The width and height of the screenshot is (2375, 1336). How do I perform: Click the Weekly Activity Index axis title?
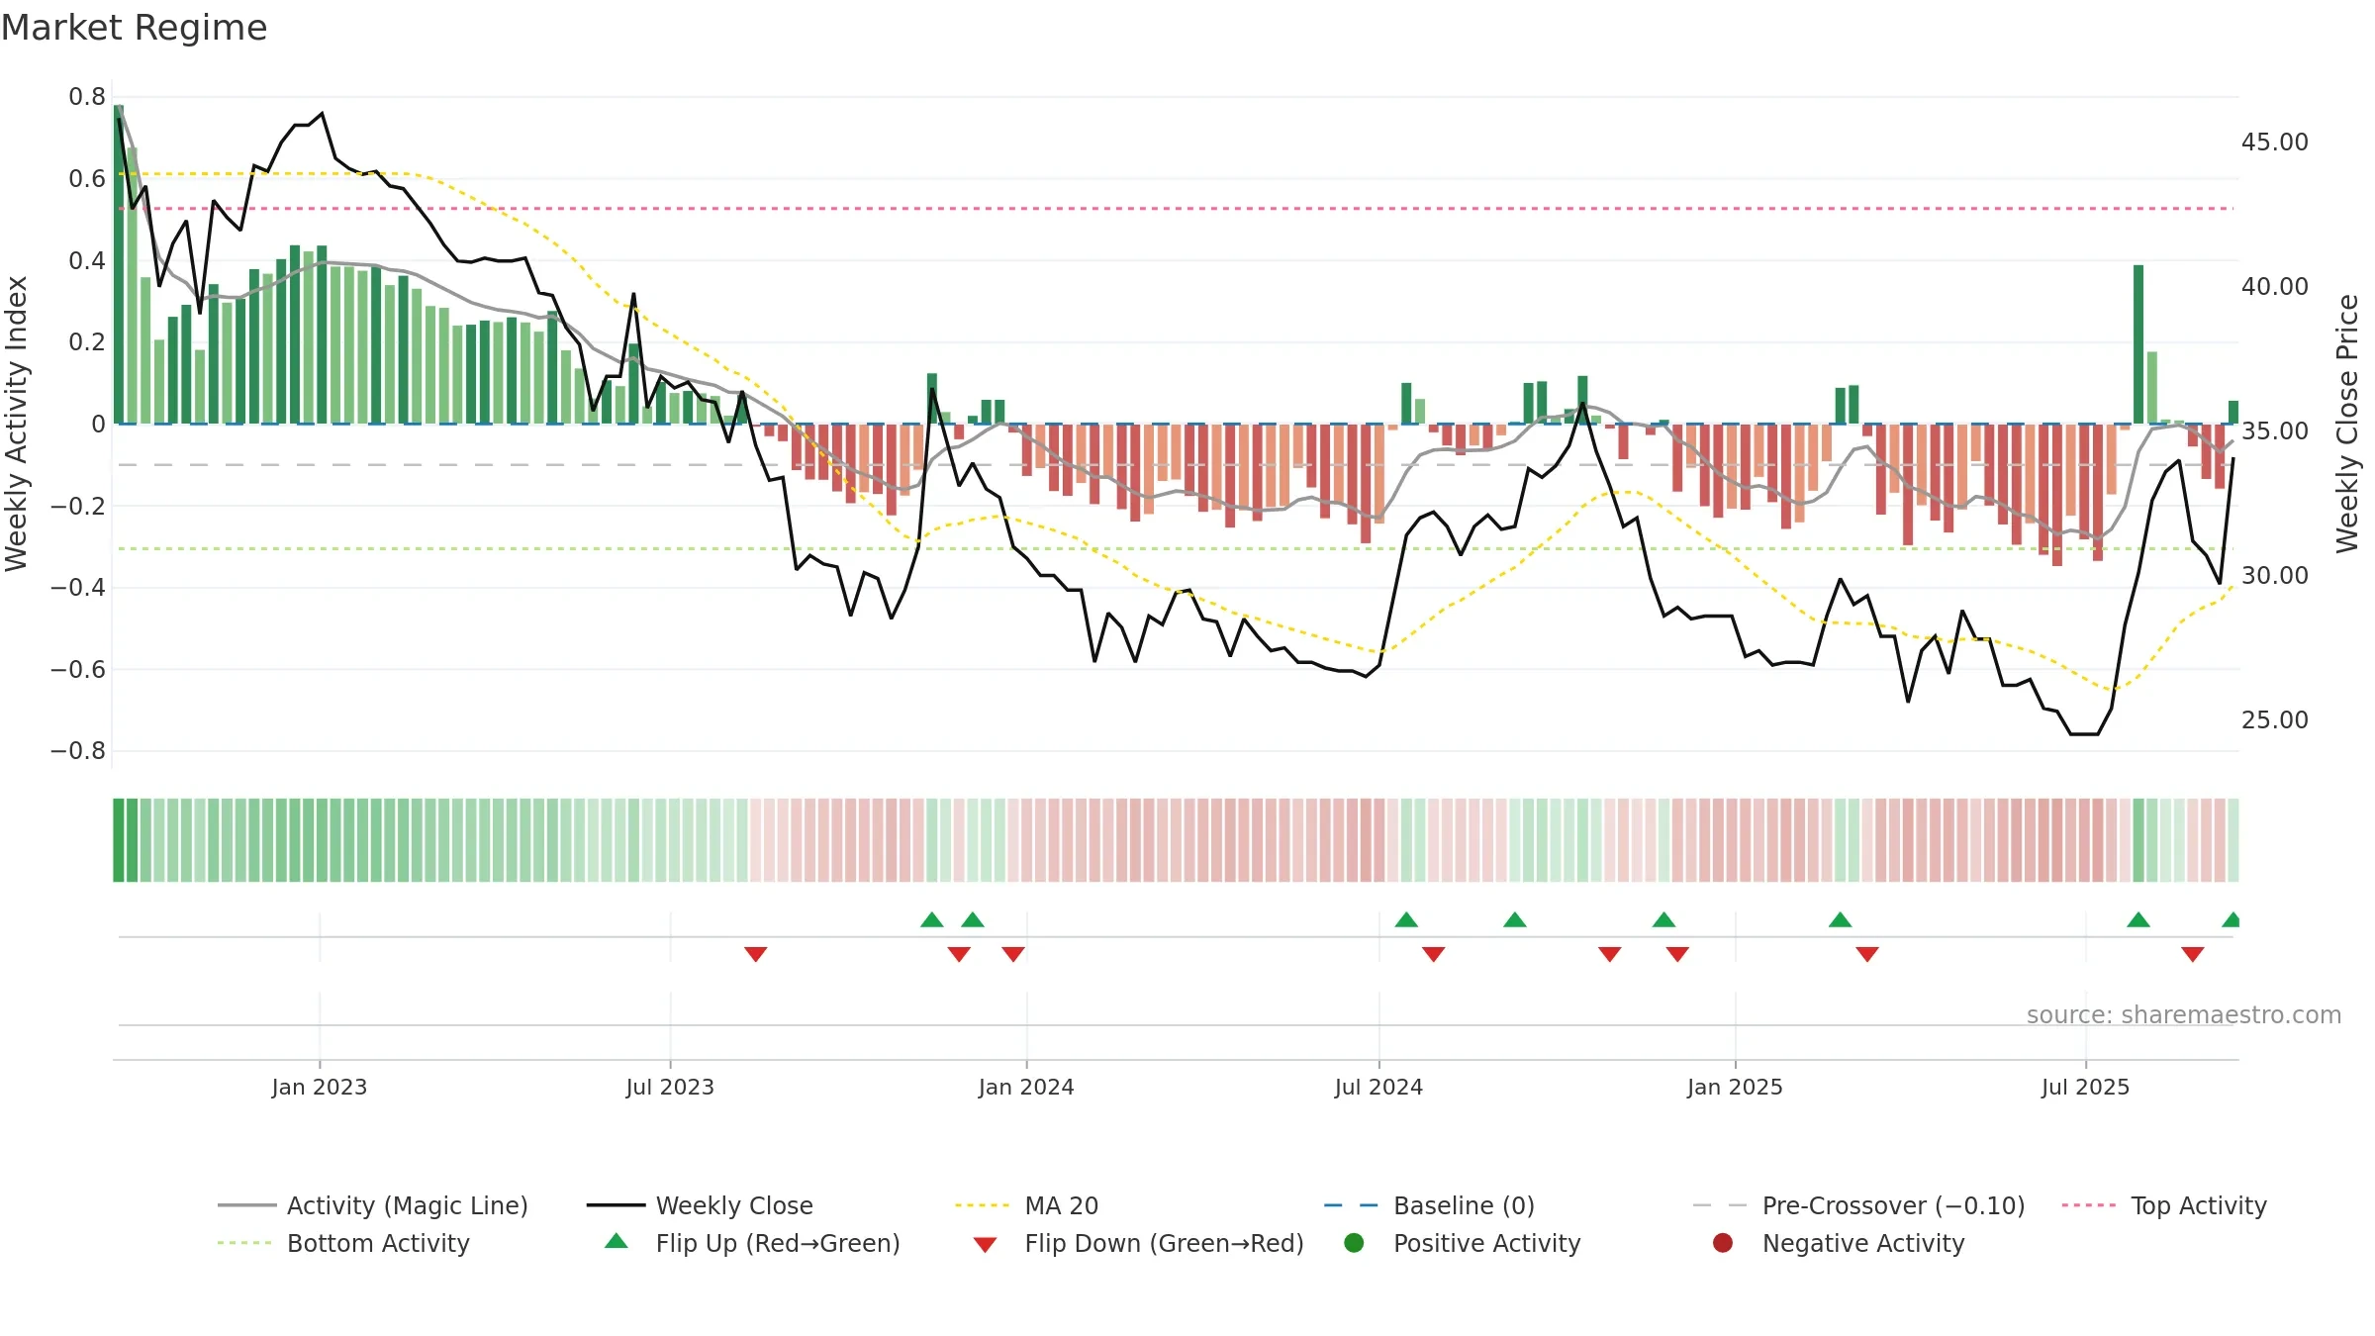(x=16, y=424)
